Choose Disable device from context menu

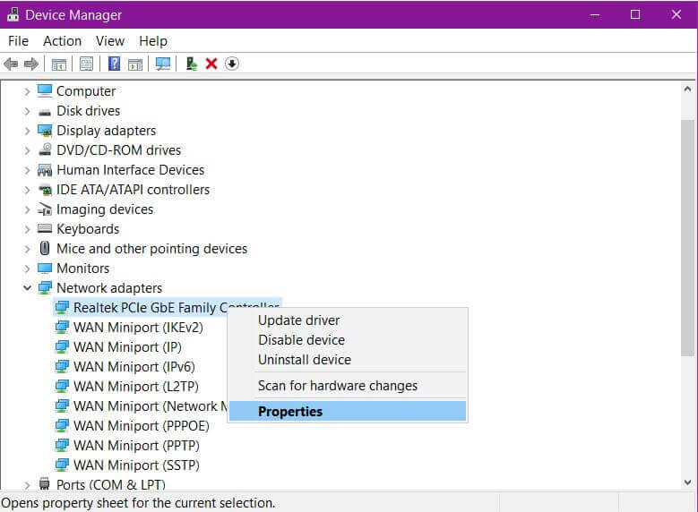coord(348,340)
